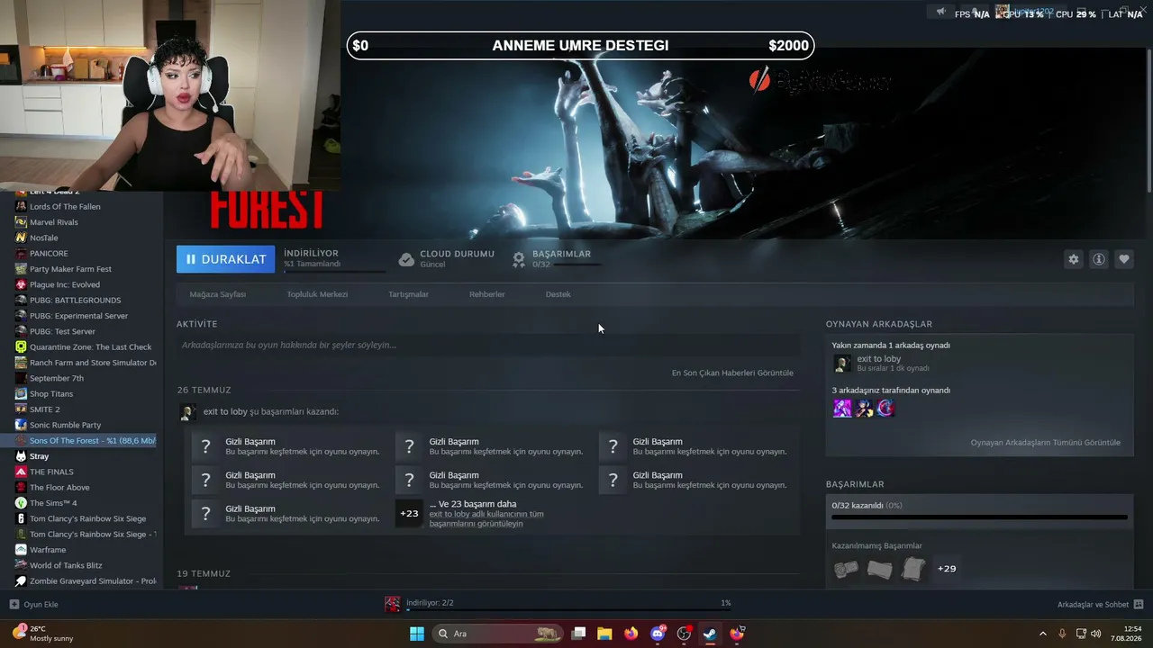Click the Steam taskbar icon
This screenshot has width=1153, height=648.
[710, 634]
